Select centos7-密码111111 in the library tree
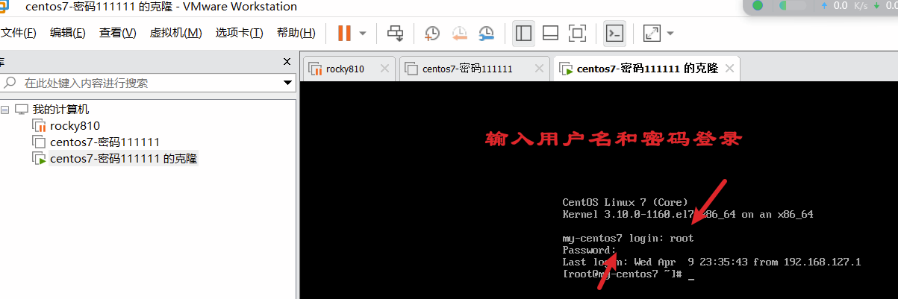 click(x=105, y=142)
